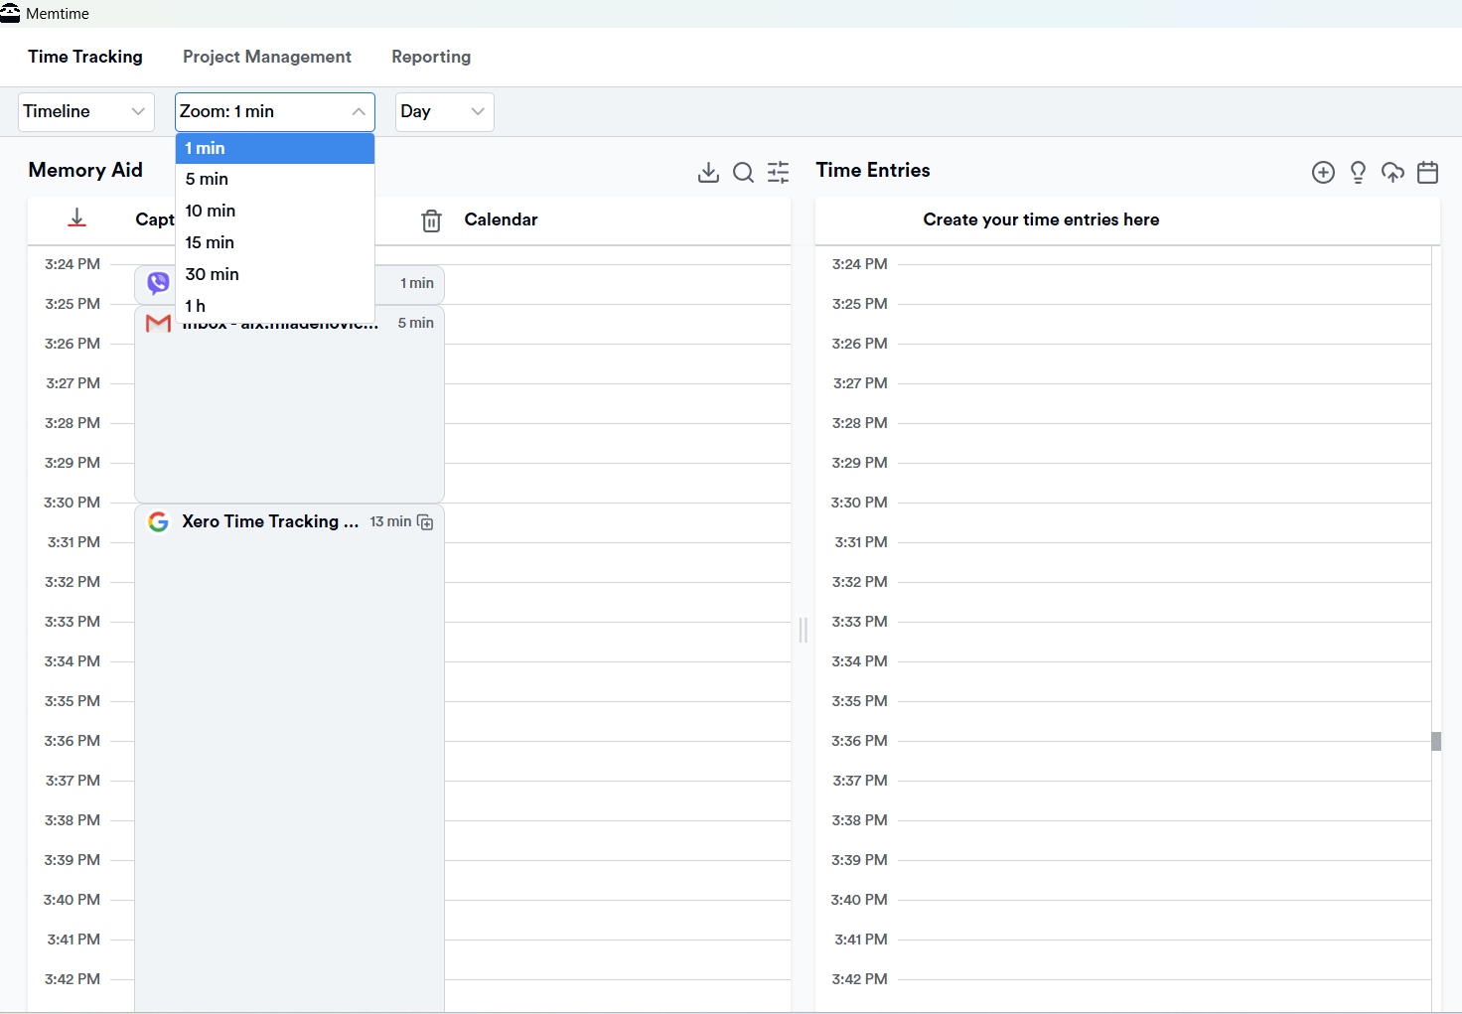Screen dimensions: 1462x1014
Task: Open the Reporting tab
Action: [431, 57]
